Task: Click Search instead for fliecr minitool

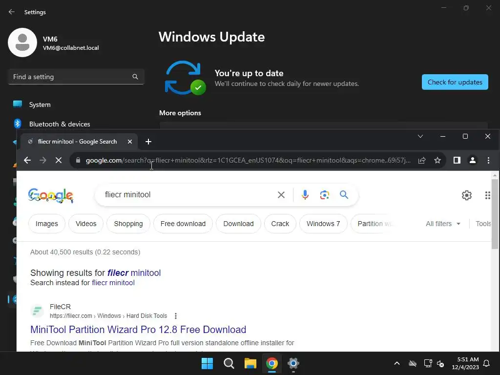Action: (113, 283)
